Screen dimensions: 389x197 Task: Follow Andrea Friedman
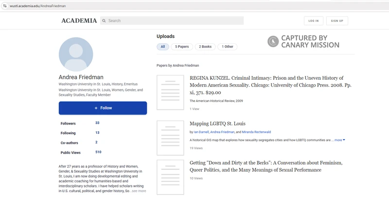click(x=103, y=108)
